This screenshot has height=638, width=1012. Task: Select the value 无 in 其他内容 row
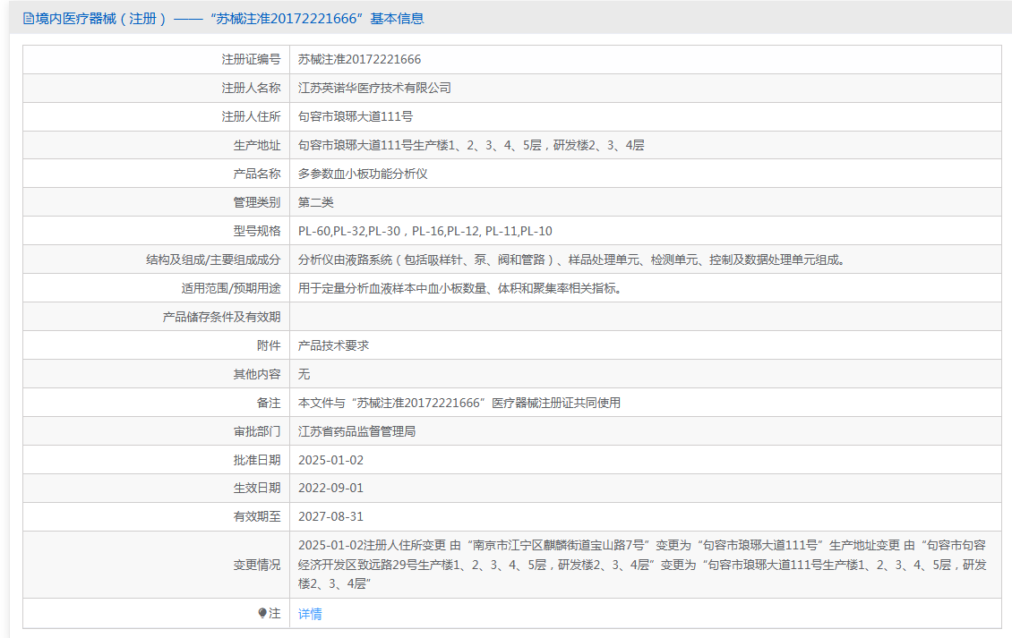(x=304, y=374)
